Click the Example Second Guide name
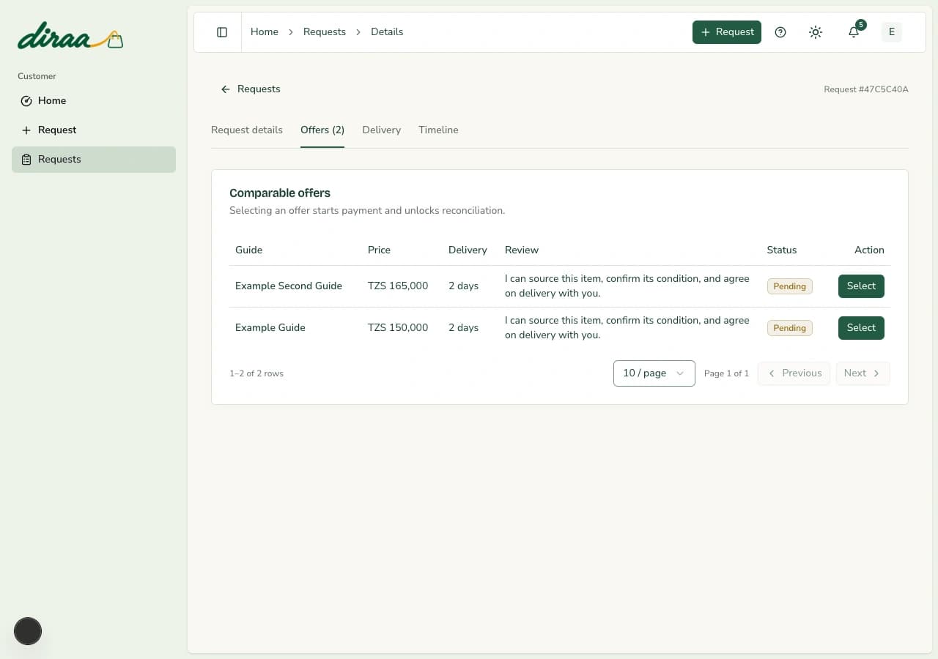Viewport: 938px width, 659px height. pyautogui.click(x=289, y=286)
